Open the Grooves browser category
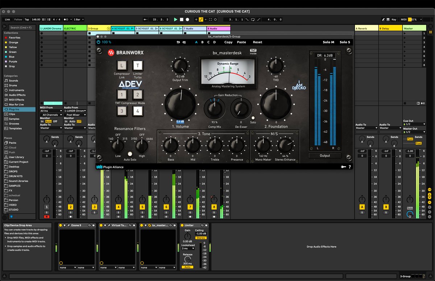Image resolution: width=435 pixels, height=281 pixels. click(14, 123)
